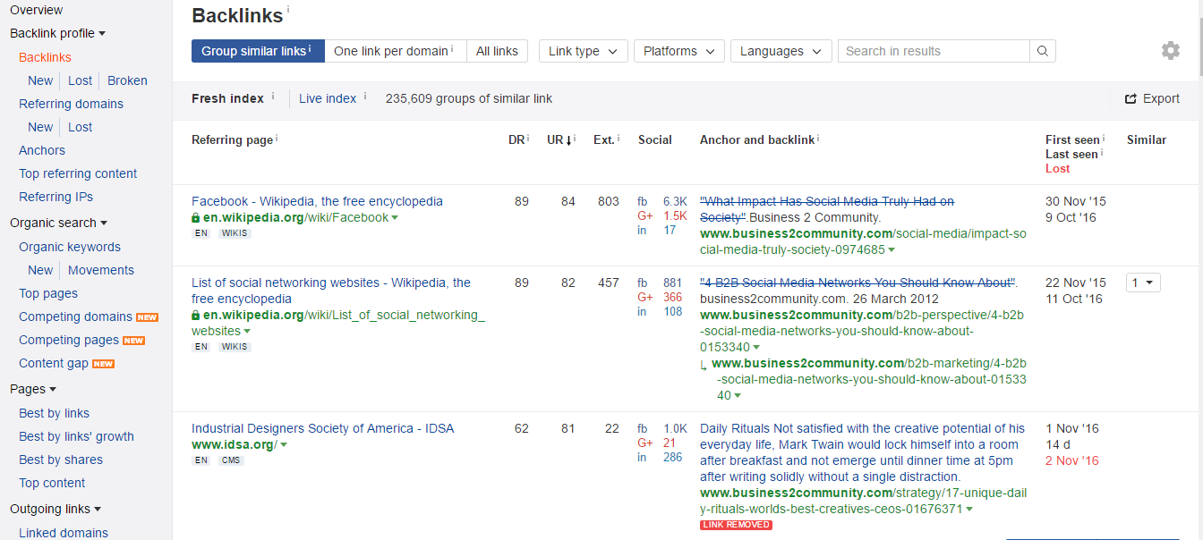Open the Link type dropdown
This screenshot has width=1203, height=540.
[583, 51]
